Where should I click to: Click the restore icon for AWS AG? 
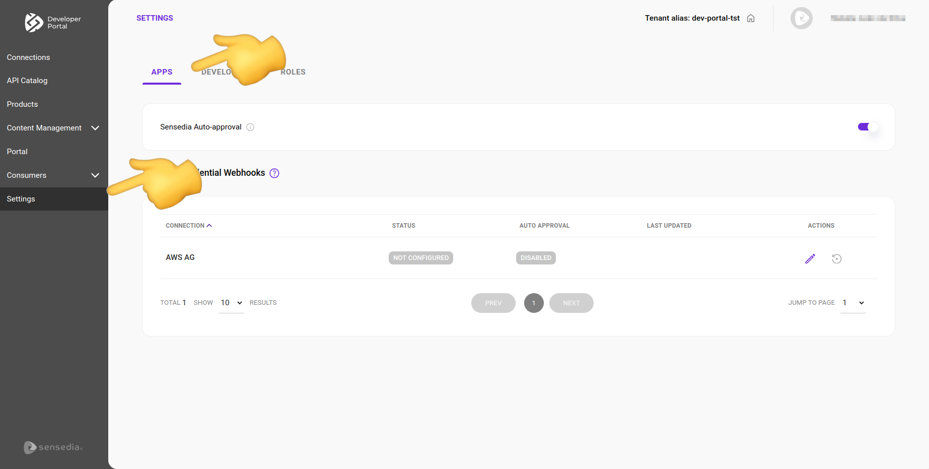836,258
